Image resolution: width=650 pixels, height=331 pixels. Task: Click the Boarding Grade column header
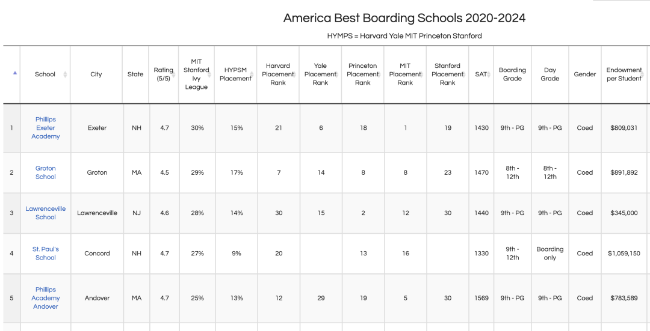pos(512,74)
